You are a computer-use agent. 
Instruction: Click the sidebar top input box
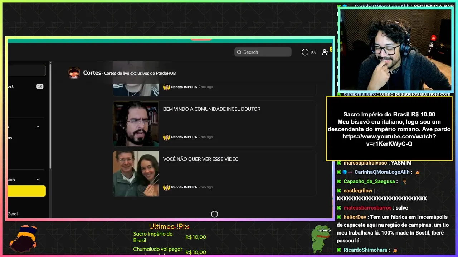click(26, 70)
